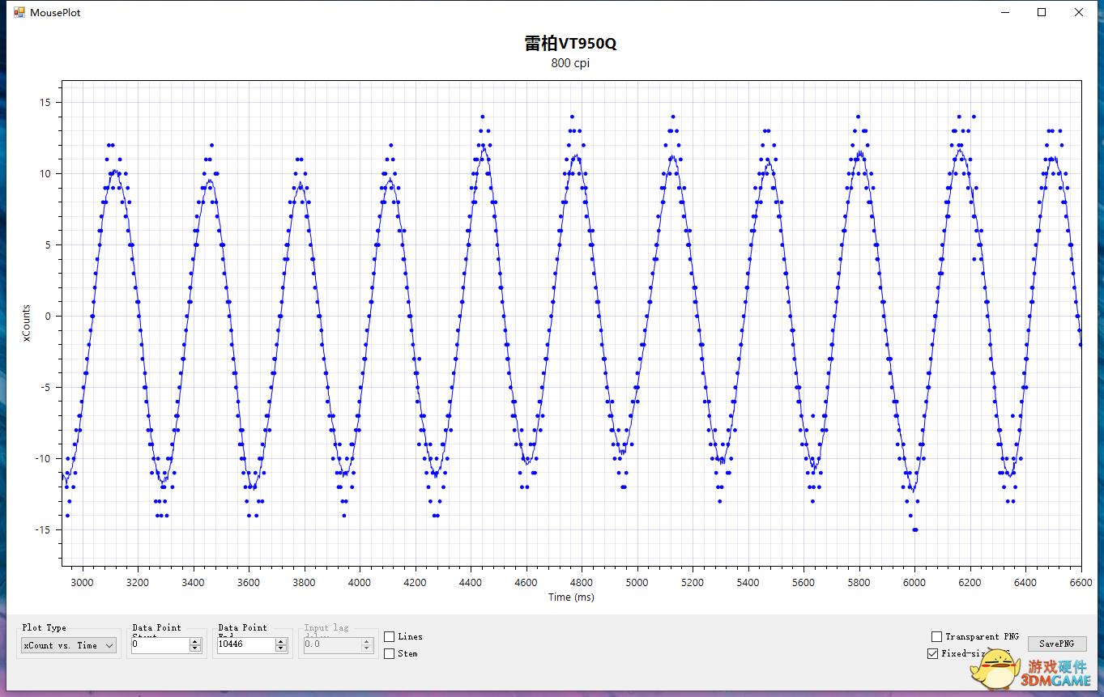Click the MousePlot application icon in title bar
Image resolution: width=1104 pixels, height=697 pixels.
pyautogui.click(x=19, y=12)
